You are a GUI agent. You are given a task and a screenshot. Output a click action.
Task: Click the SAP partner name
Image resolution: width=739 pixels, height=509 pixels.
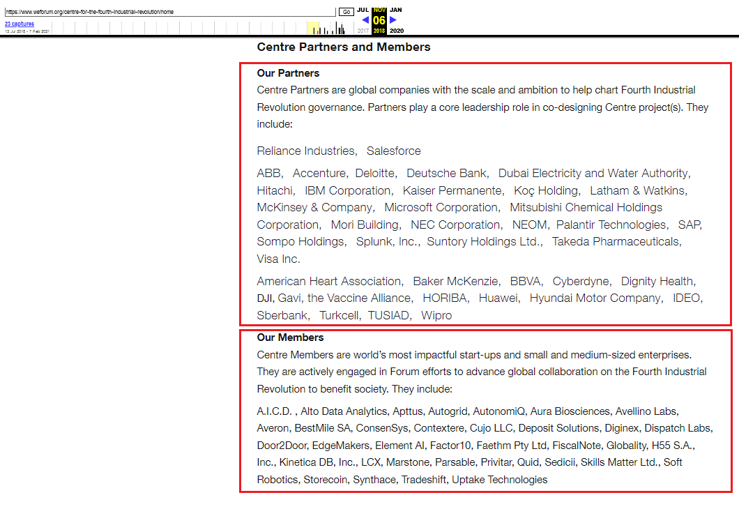[x=689, y=225]
